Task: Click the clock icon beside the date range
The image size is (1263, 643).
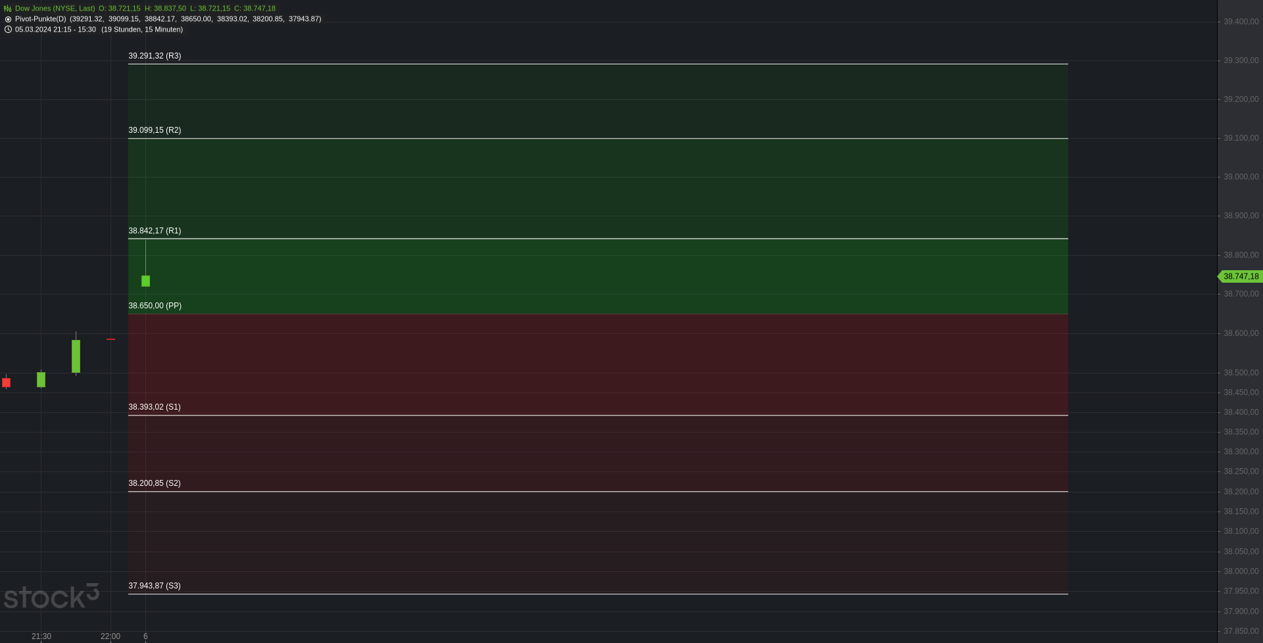Action: click(8, 30)
